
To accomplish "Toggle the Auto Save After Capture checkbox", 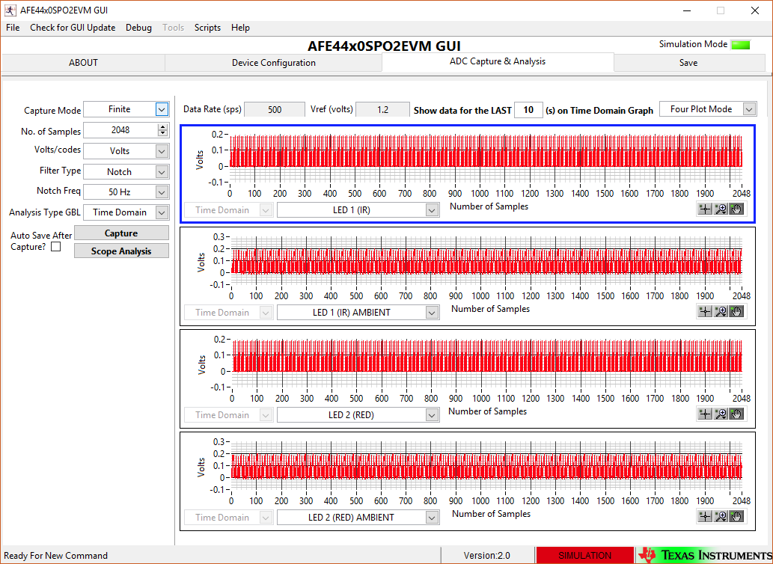I will tap(56, 246).
